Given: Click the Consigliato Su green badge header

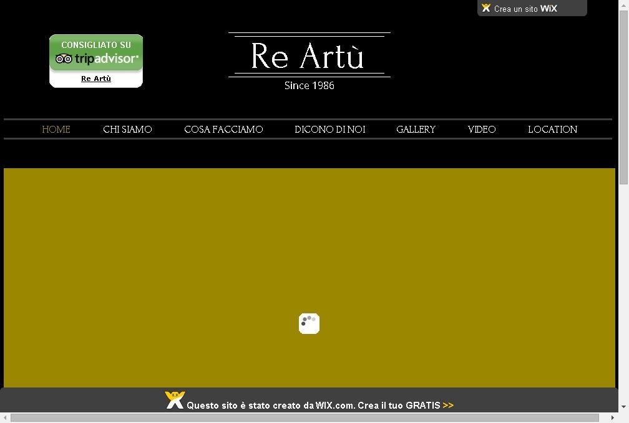Looking at the screenshot, I should click(x=96, y=45).
